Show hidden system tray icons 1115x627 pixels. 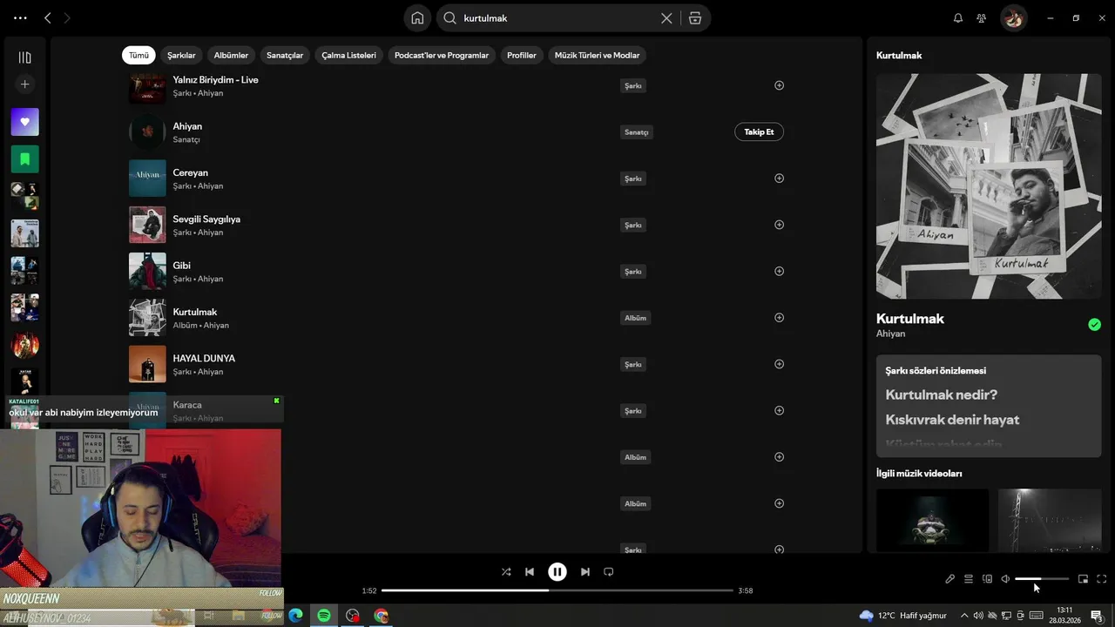[x=963, y=616]
